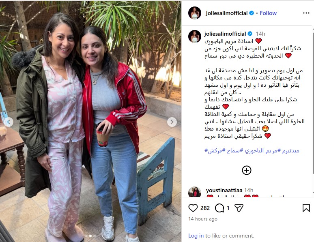Open youstinaattiaa commenter profile
The width and height of the screenshot is (314, 242).
click(224, 190)
